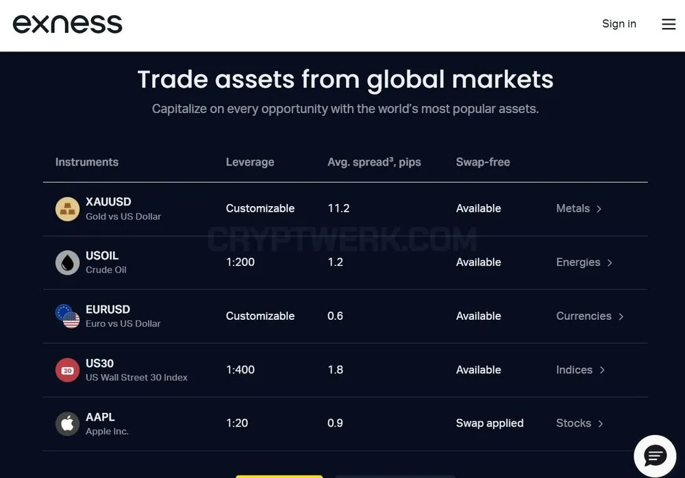This screenshot has height=478, width=685.
Task: Sign in to the account
Action: [619, 23]
